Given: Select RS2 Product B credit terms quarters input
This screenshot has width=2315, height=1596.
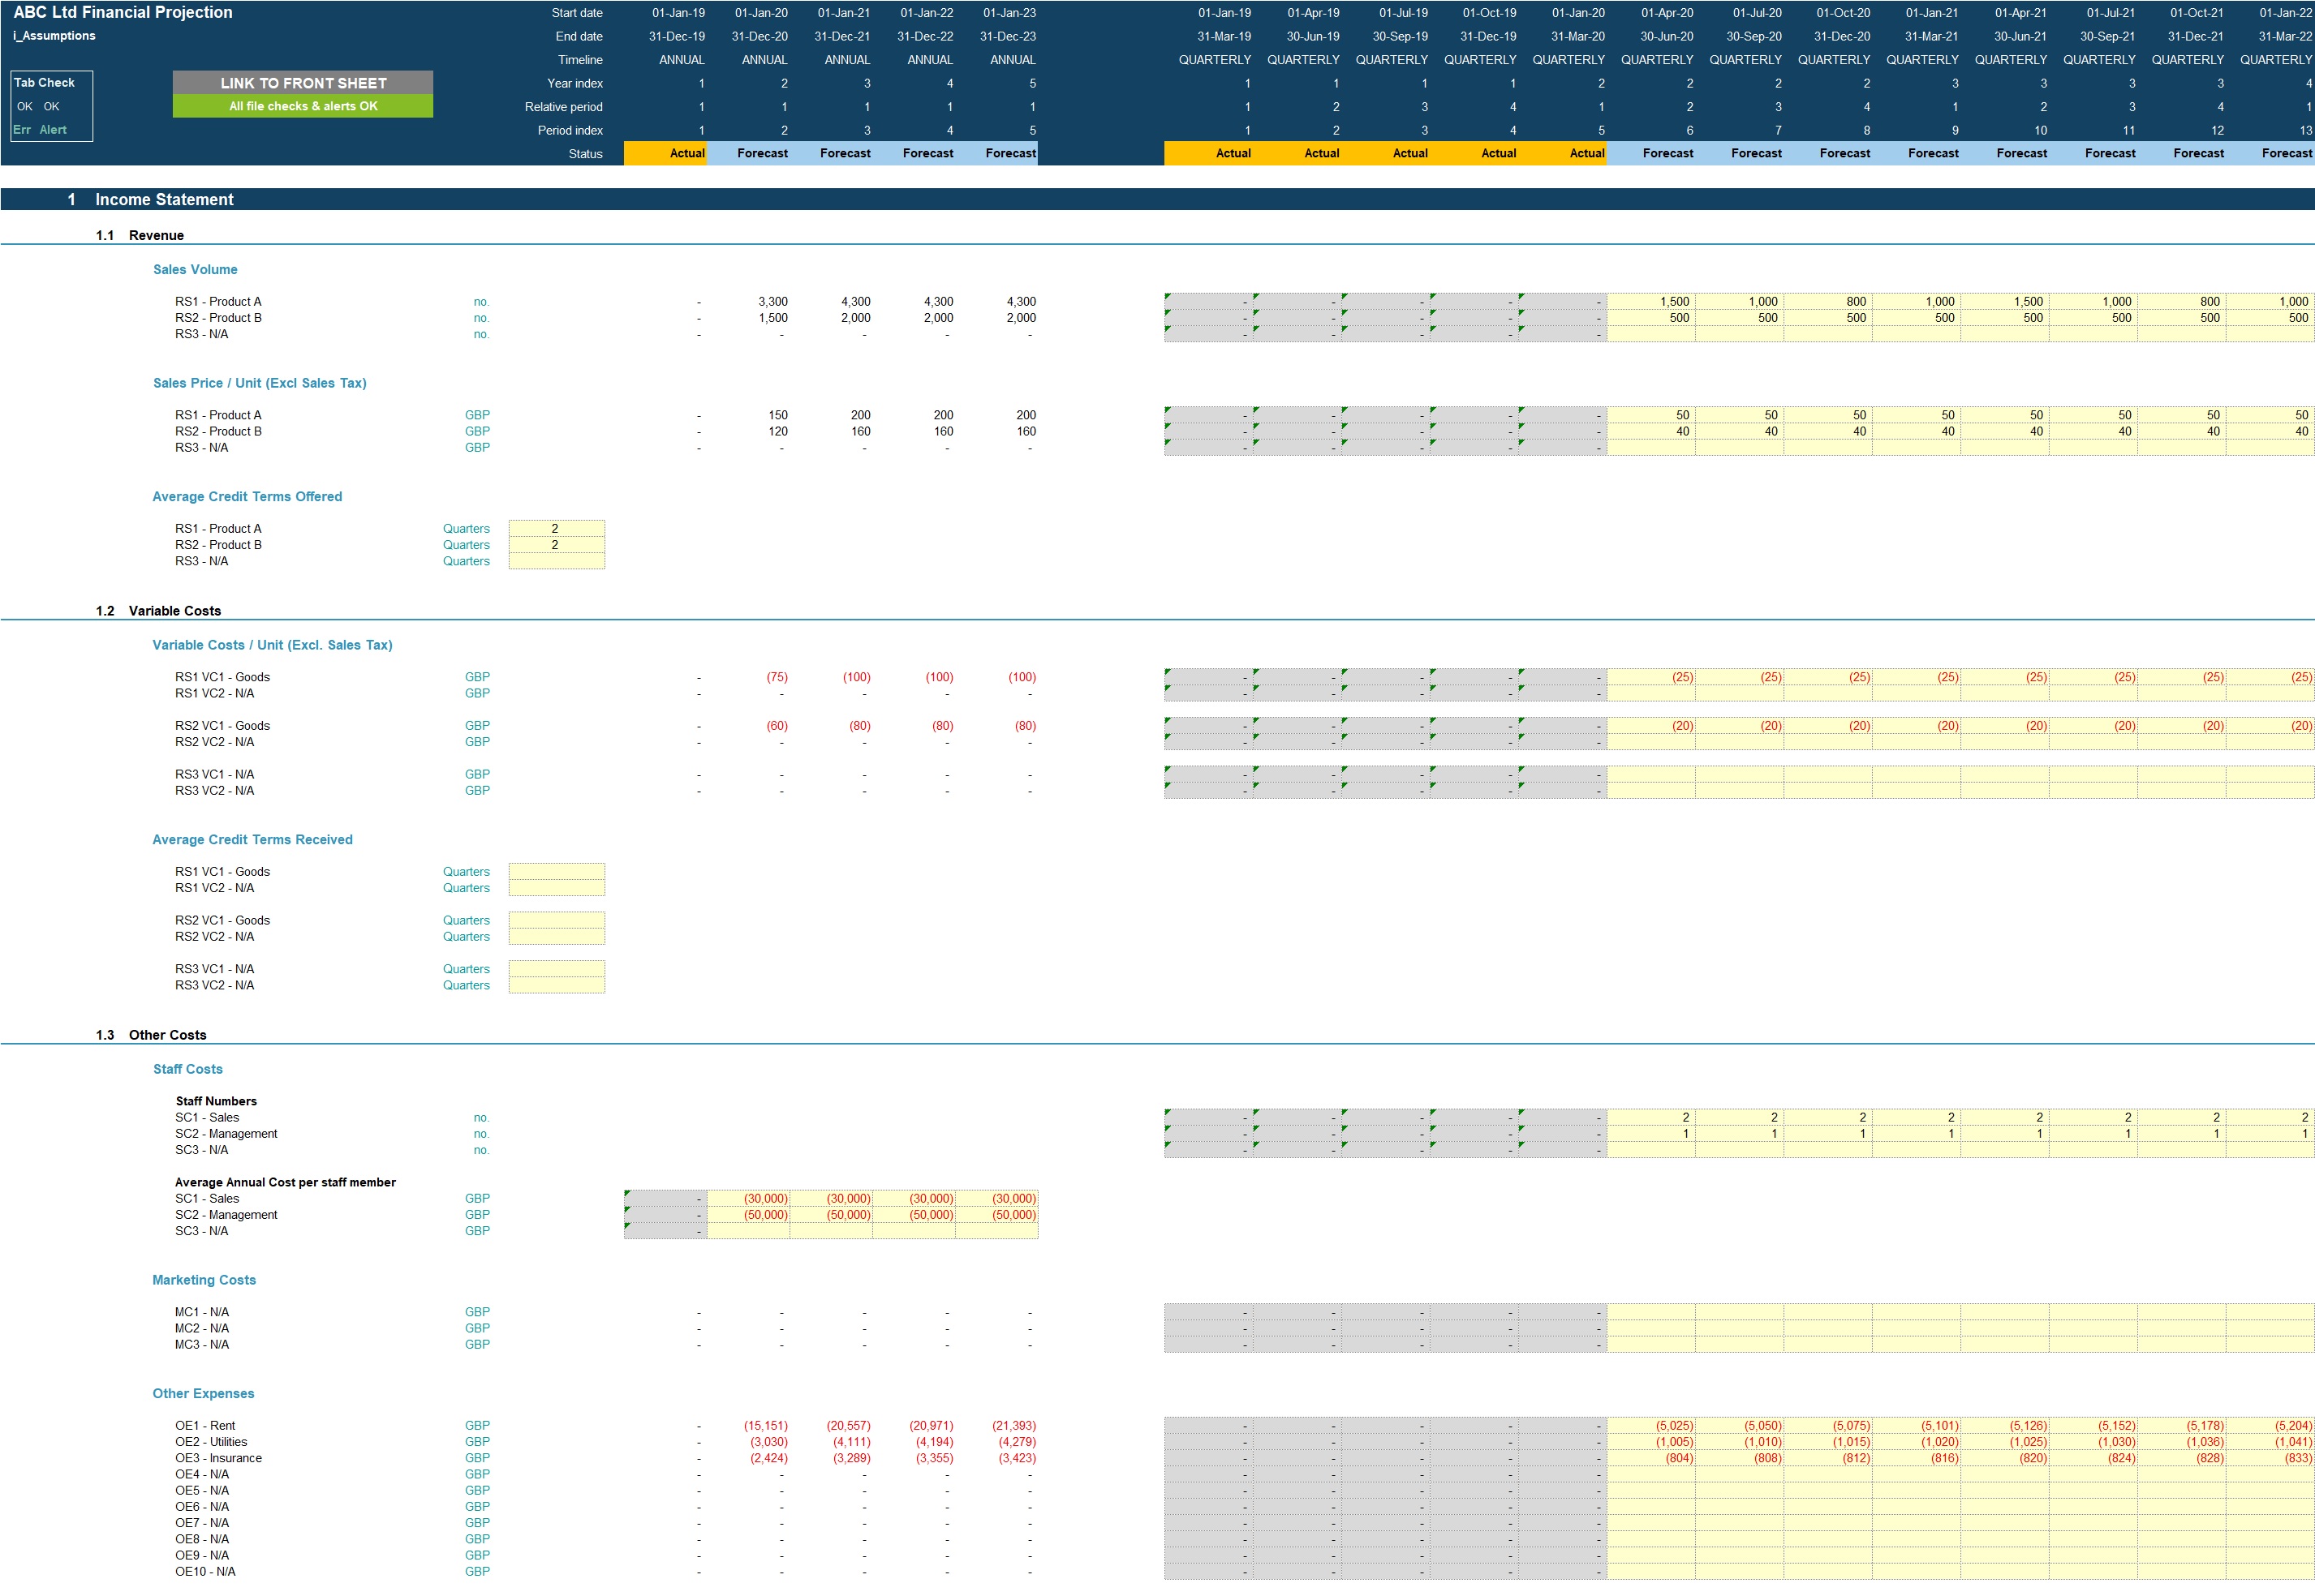Looking at the screenshot, I should (x=557, y=545).
